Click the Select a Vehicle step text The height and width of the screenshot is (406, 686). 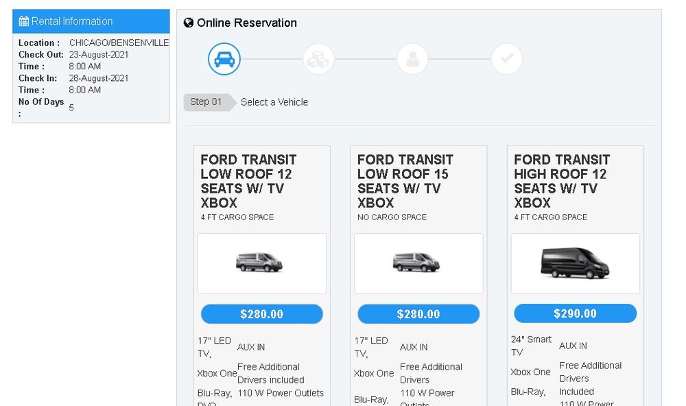pyautogui.click(x=274, y=102)
